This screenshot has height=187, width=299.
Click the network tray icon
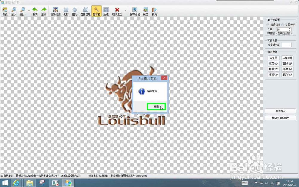pyautogui.click(x=261, y=183)
